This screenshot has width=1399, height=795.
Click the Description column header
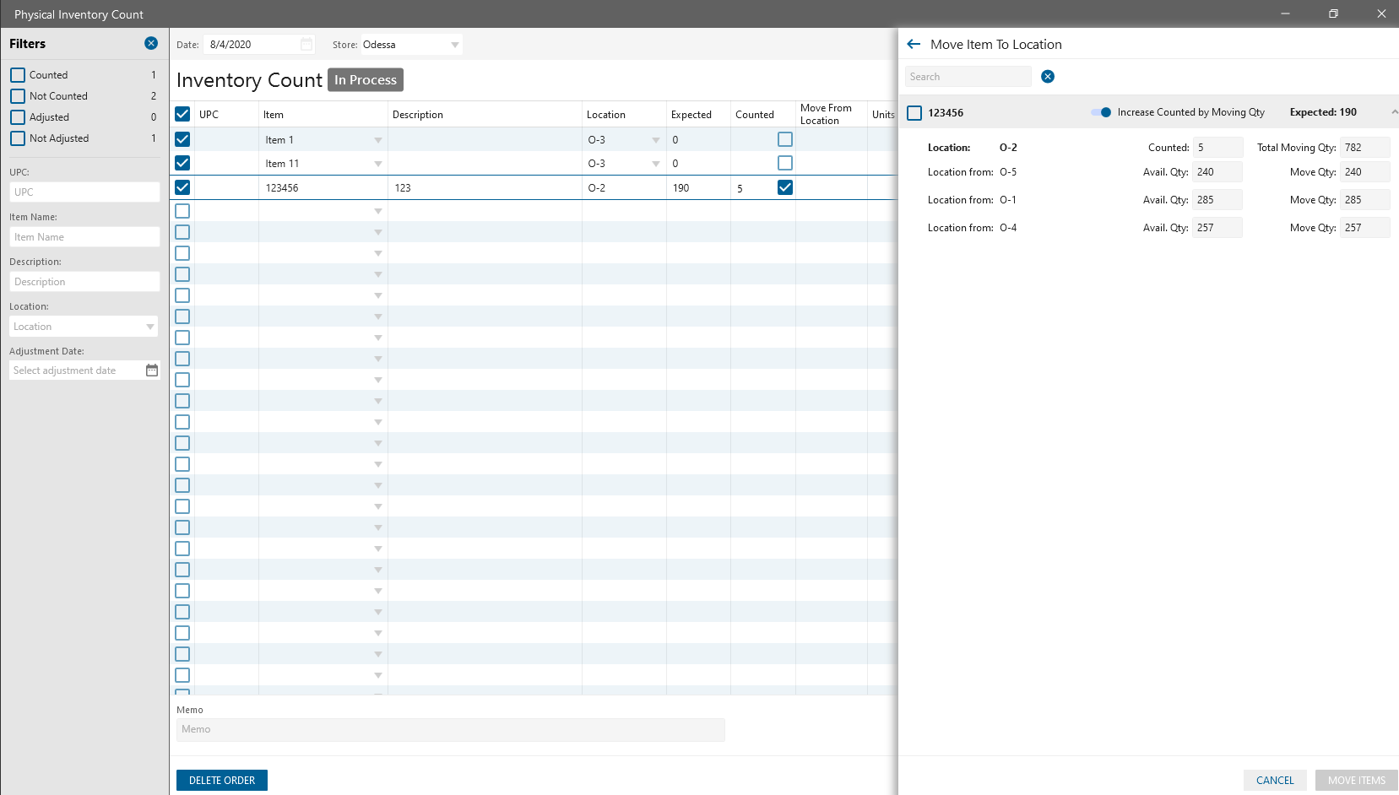(x=417, y=115)
